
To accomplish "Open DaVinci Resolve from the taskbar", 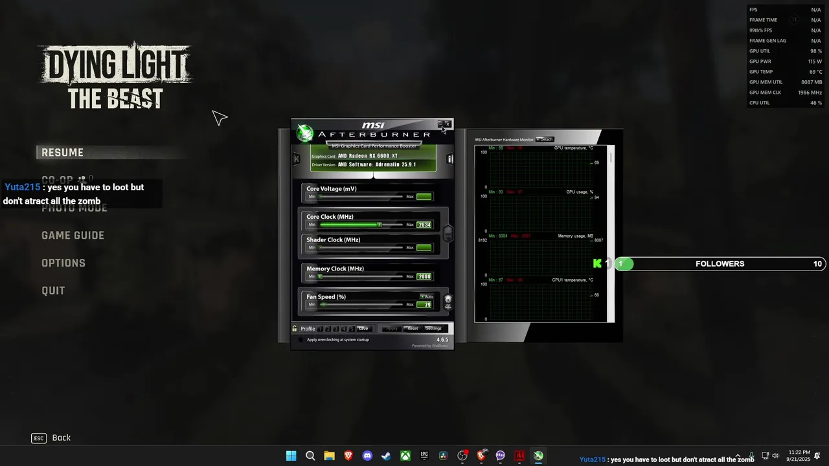I will [x=443, y=456].
